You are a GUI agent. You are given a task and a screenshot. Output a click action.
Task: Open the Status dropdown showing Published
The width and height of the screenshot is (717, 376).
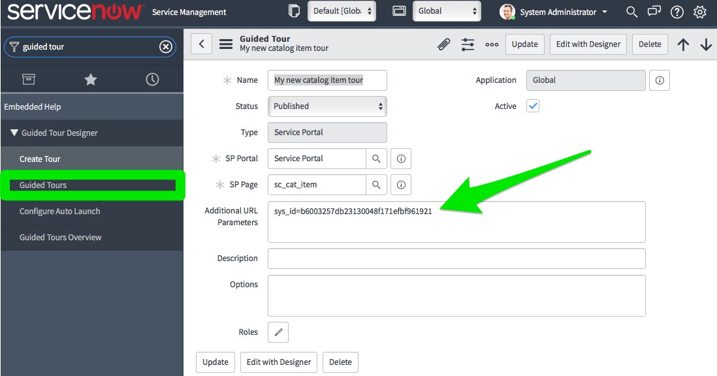click(327, 106)
